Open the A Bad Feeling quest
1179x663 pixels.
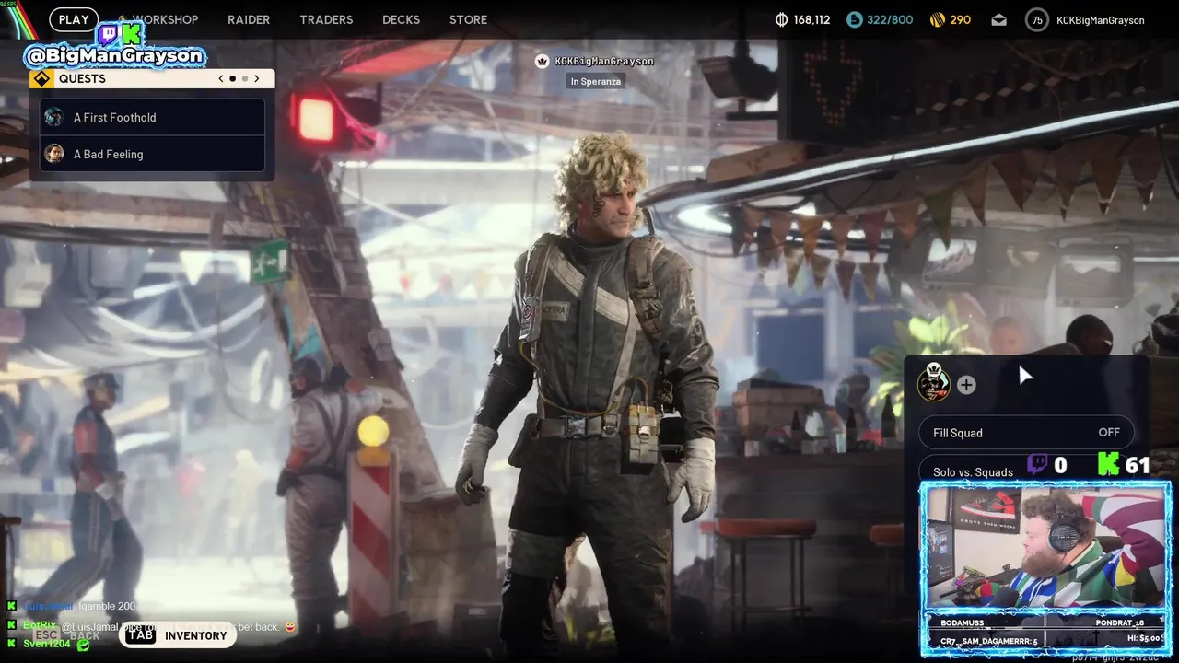pos(153,154)
